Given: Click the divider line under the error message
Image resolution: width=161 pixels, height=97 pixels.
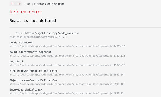Looking at the screenshot, I should point(85,27).
